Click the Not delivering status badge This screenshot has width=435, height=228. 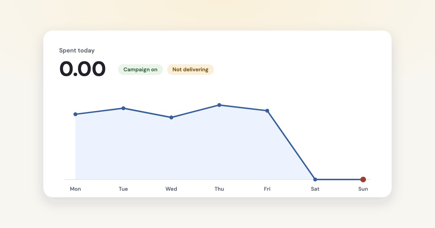click(190, 69)
